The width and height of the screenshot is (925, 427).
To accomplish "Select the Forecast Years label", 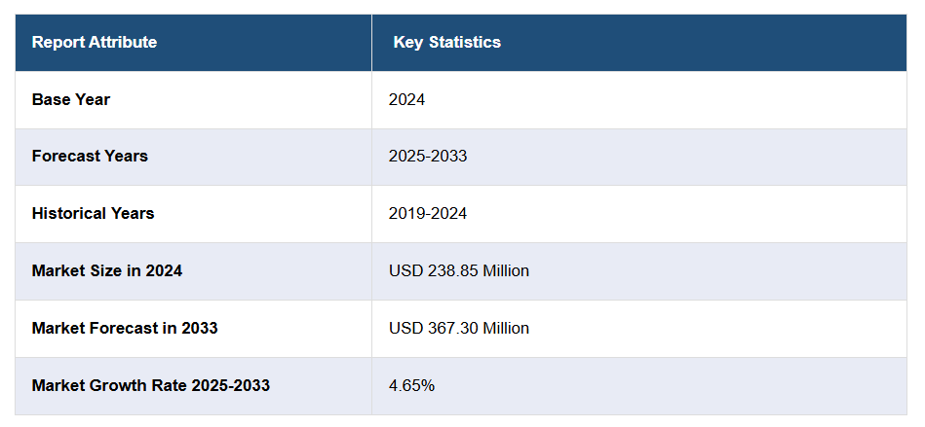I will (90, 156).
